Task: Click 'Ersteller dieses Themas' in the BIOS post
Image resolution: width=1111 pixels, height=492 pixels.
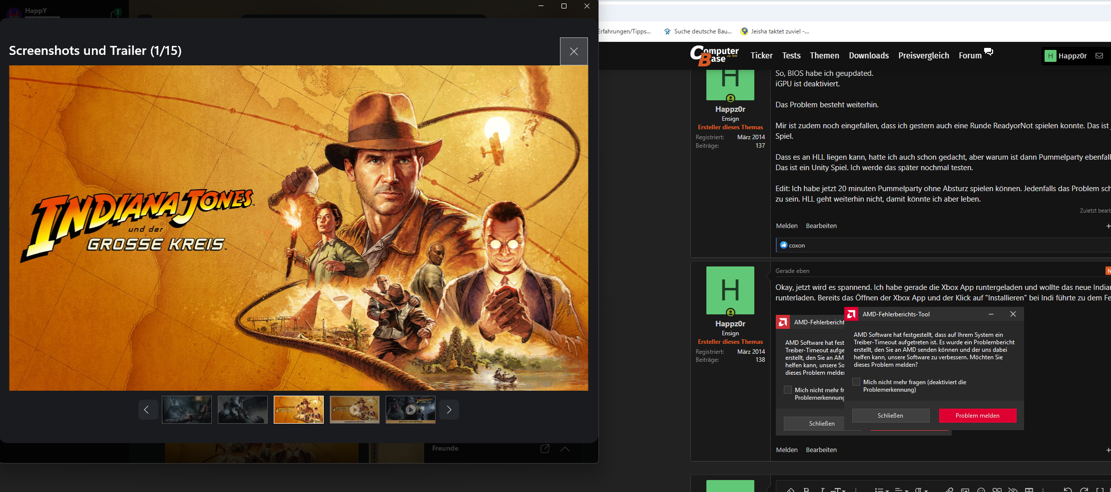Action: [x=730, y=127]
